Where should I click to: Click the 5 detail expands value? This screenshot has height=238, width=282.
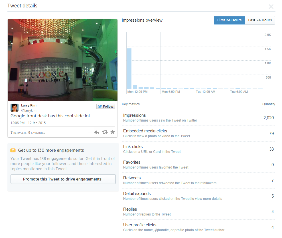pyautogui.click(x=273, y=196)
